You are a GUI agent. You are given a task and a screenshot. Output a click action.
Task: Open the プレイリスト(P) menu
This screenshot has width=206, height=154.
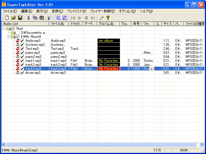77,11
